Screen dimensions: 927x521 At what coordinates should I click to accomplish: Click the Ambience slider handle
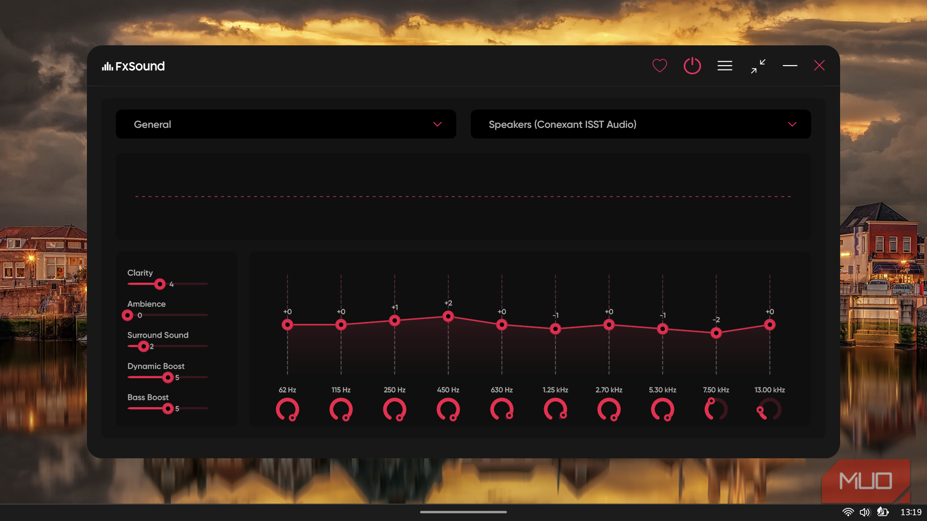(127, 315)
